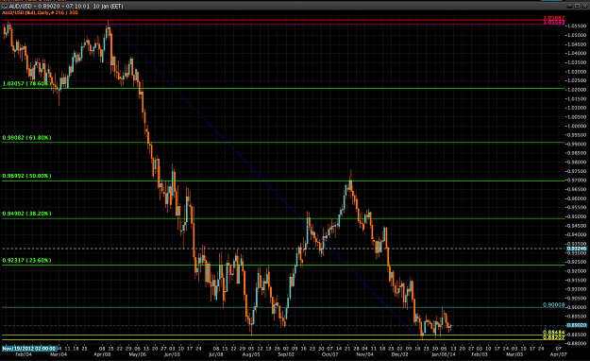
Task: Click the AUD/USD chart title bar text
Action: (x=66, y=7)
